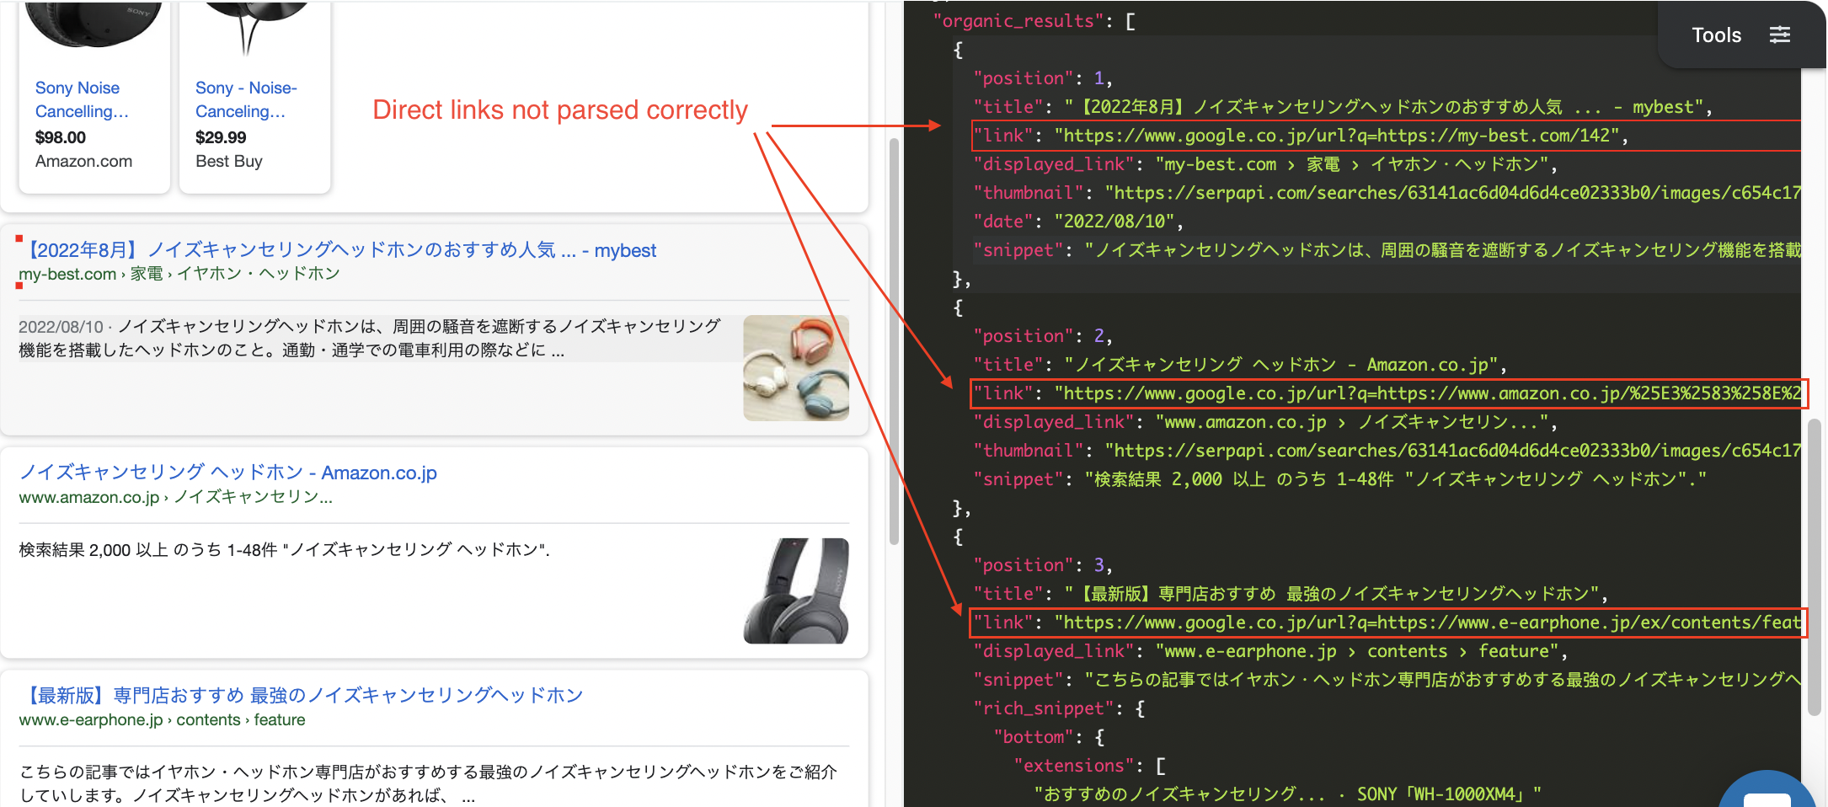Viewport: 1828px width, 807px height.
Task: Click the Amazon.com seller label
Action: coord(83,161)
